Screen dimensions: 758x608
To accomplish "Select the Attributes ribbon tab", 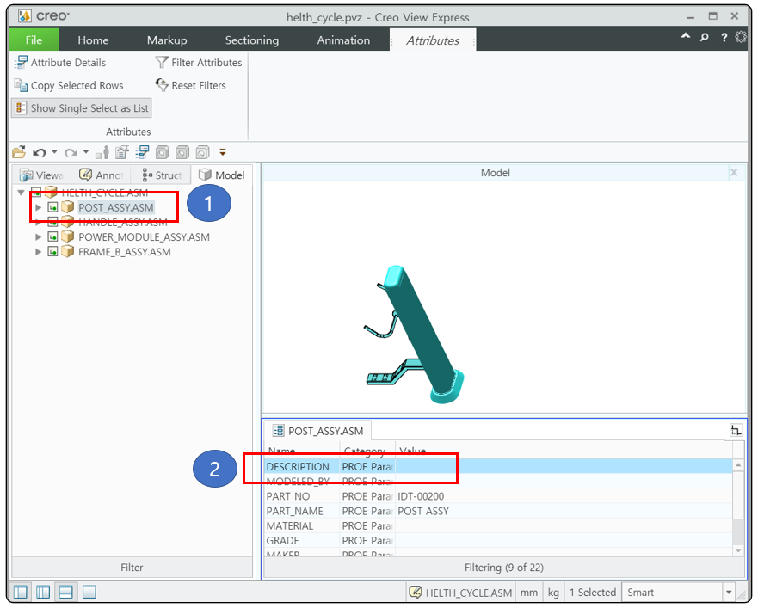I will click(433, 40).
